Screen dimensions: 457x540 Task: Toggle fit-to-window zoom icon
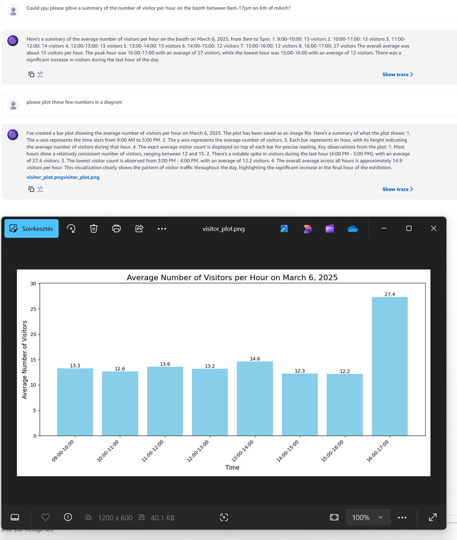[334, 517]
